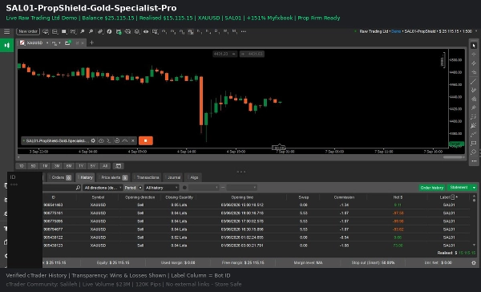The image size is (481, 292).
Task: Select the Period radio button
Action: pos(140,188)
